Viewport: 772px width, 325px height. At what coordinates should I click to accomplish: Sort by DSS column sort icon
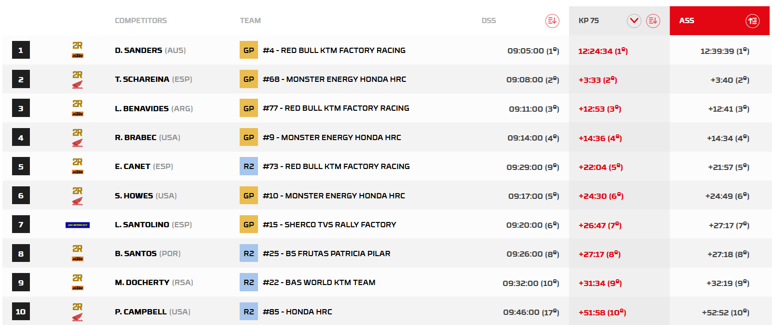(552, 21)
